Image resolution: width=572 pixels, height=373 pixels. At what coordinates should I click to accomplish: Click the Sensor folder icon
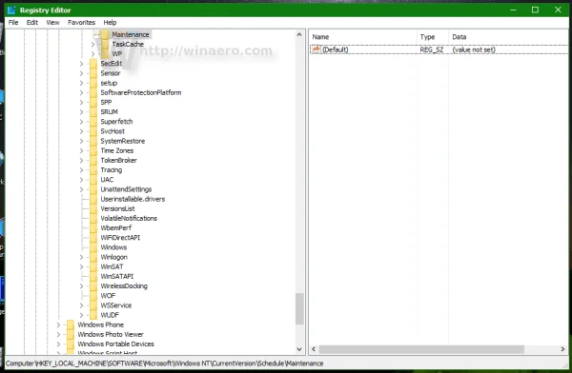[x=93, y=73]
